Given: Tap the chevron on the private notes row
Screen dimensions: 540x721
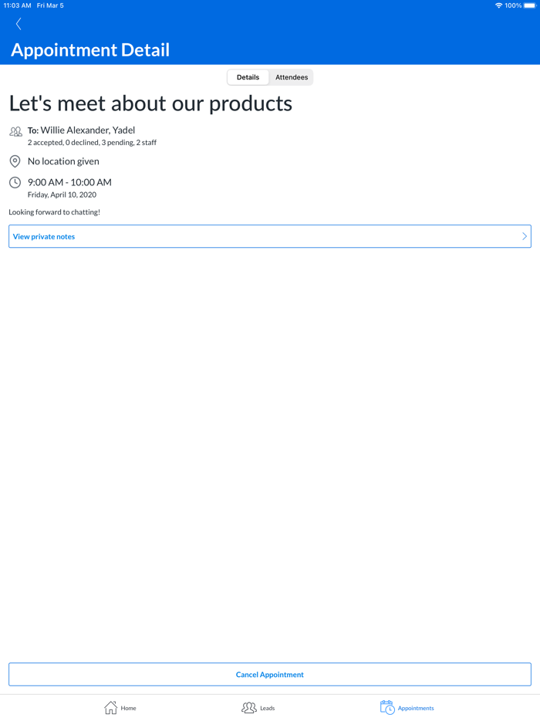Looking at the screenshot, I should coord(524,236).
